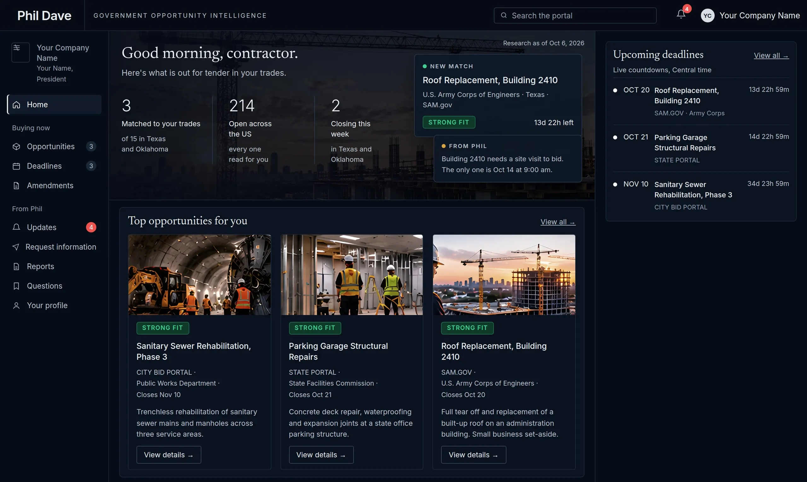Open the crane photo on Roof Replacement card
This screenshot has width=807, height=482.
tap(504, 275)
